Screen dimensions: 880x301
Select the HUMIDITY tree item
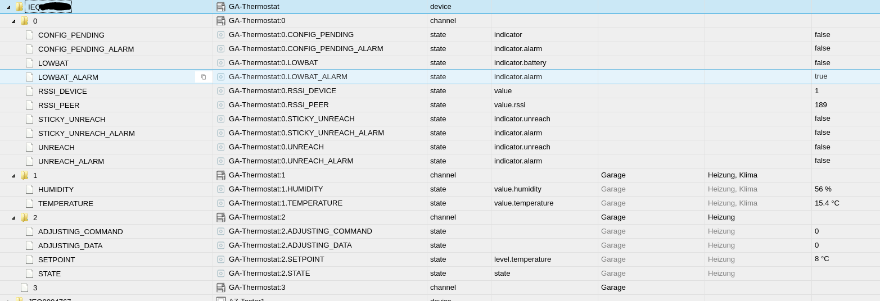tap(56, 189)
